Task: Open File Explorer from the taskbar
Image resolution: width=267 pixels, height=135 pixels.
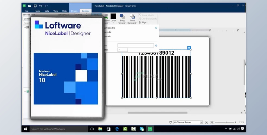Action: coord(100,129)
